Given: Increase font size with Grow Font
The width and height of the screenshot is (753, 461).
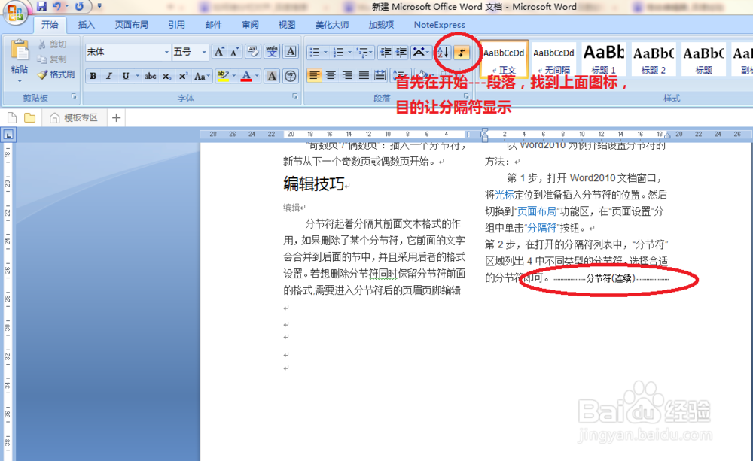Looking at the screenshot, I should [x=219, y=52].
